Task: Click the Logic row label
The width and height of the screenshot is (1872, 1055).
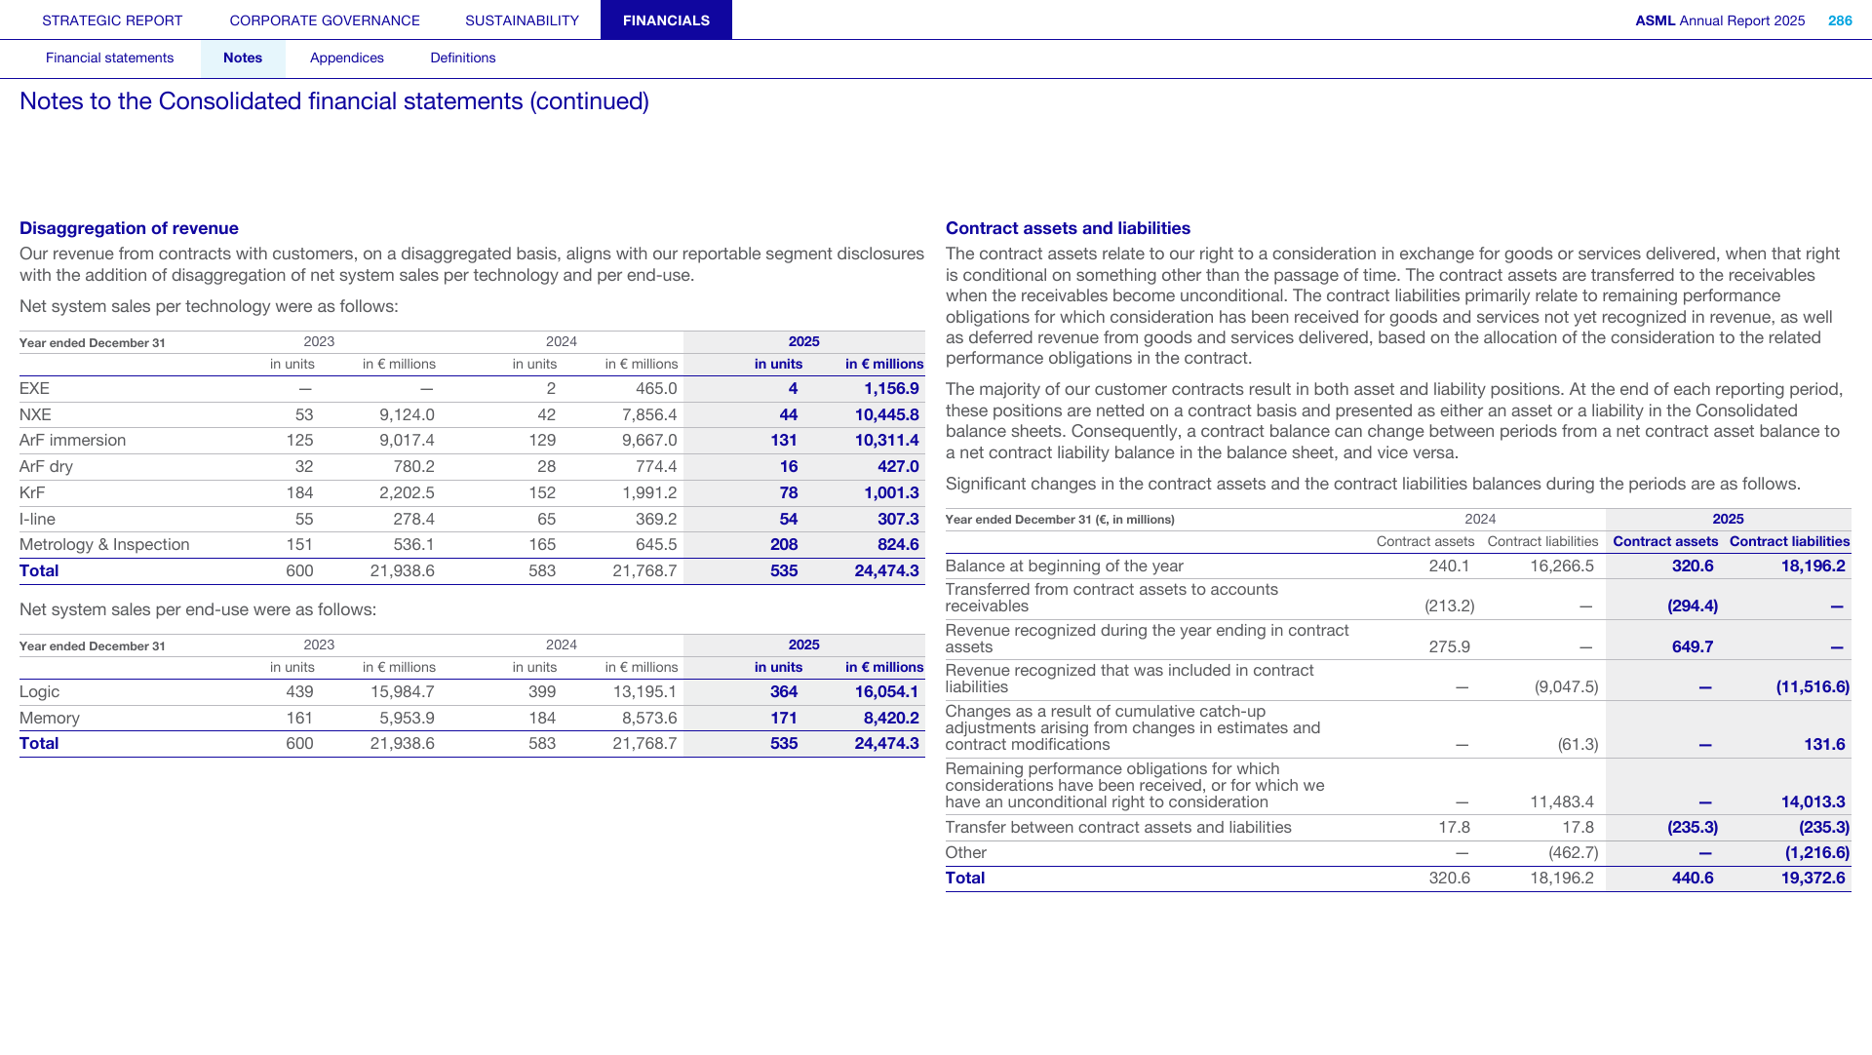Action: point(39,692)
